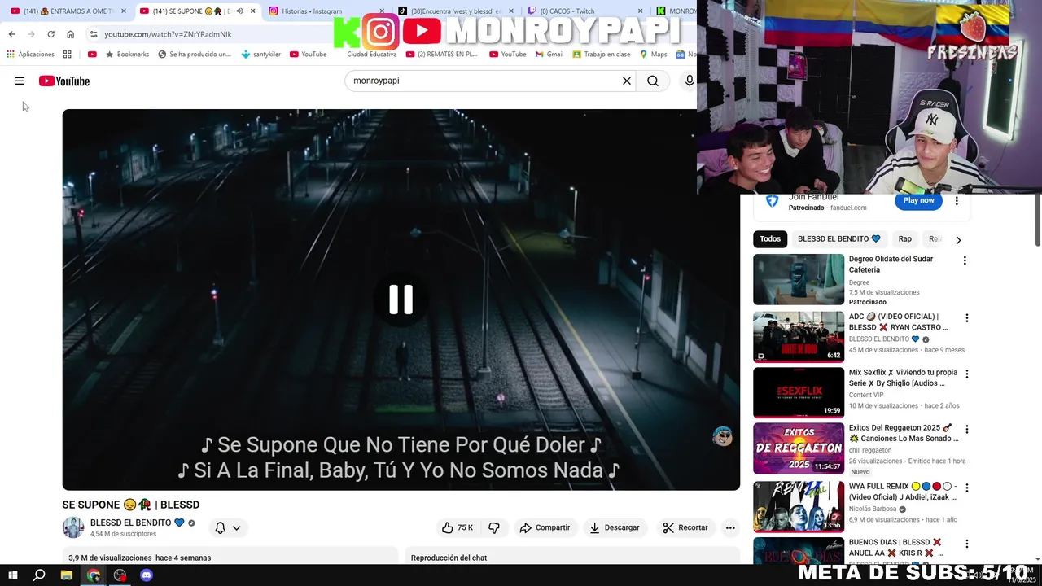Screen dimensions: 1042x586
Task: Click Play now on the FanDuel ad
Action: click(x=918, y=201)
